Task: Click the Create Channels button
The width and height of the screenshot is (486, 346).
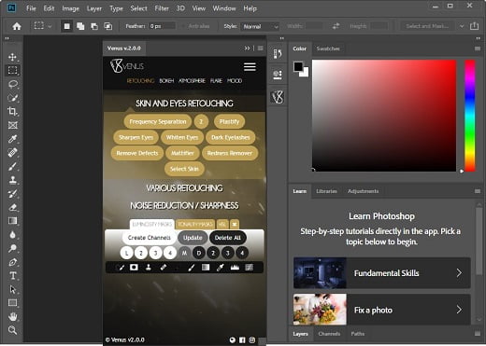Action: (150, 238)
